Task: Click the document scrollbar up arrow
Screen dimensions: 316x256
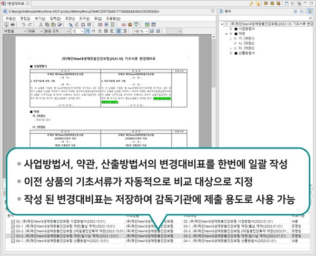Action: [214, 37]
